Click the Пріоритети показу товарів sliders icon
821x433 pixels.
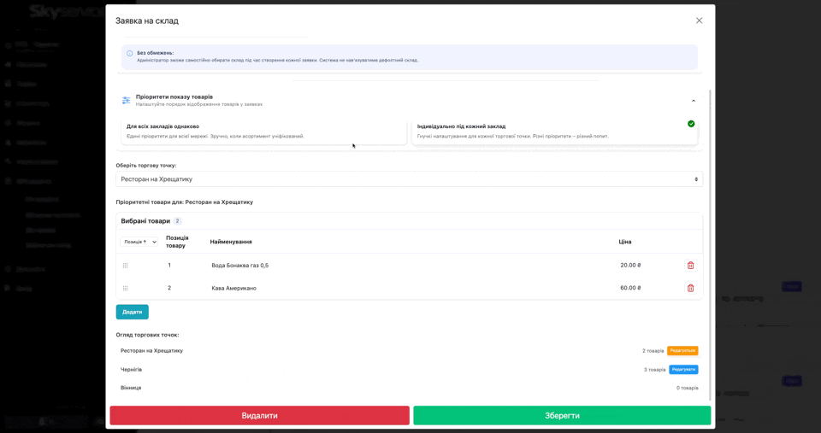(127, 100)
